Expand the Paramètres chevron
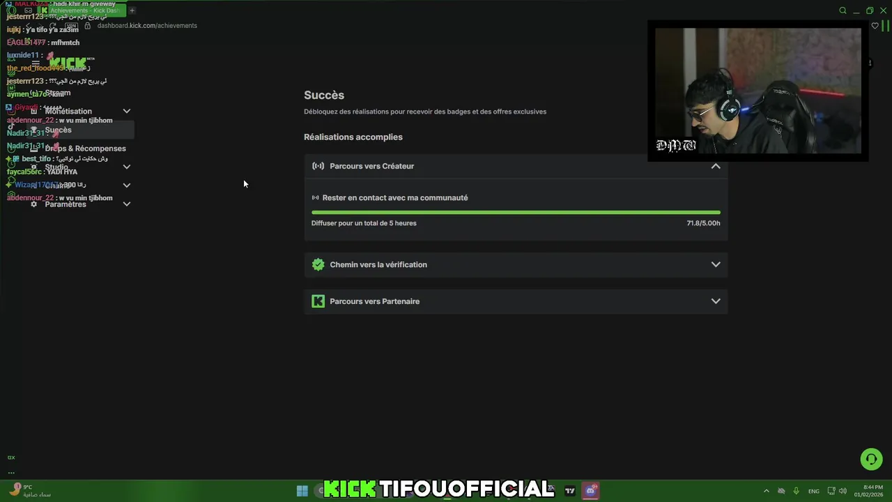The image size is (892, 502). pos(127,204)
